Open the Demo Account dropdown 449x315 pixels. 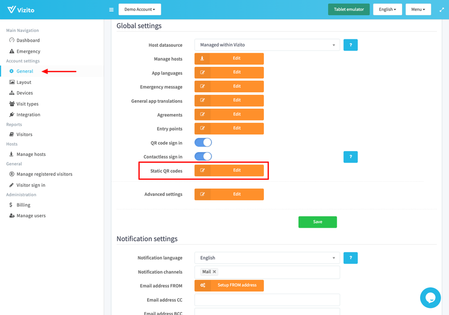140,9
